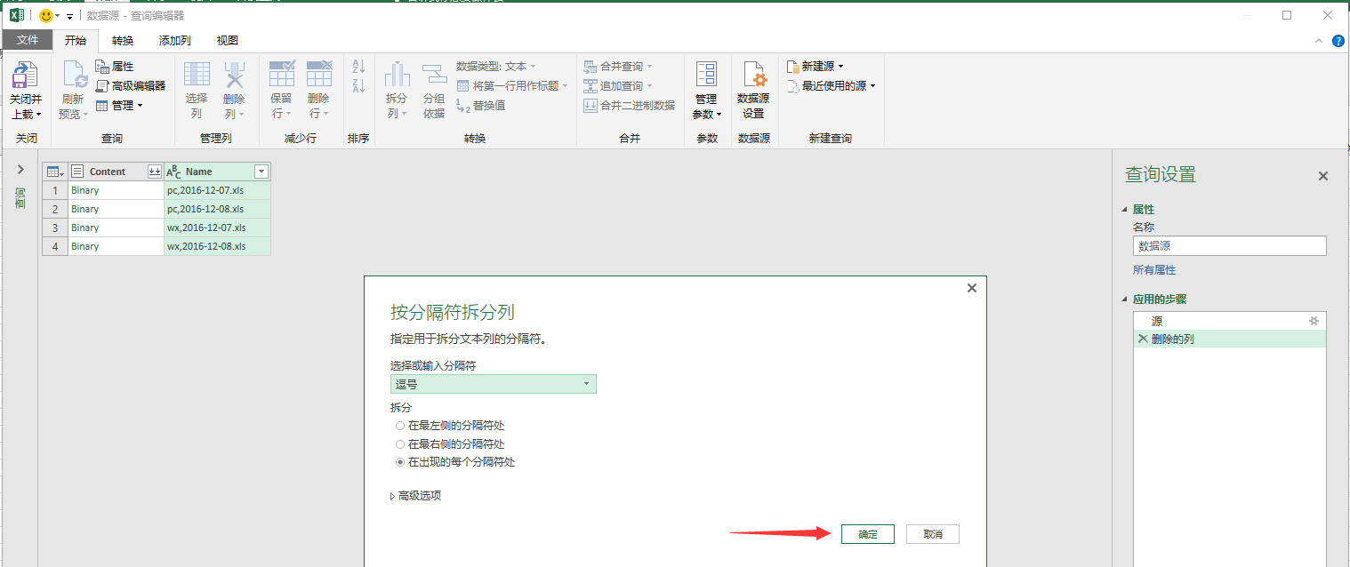Open the Name column filter dropdown
This screenshot has width=1350, height=567.
[261, 172]
